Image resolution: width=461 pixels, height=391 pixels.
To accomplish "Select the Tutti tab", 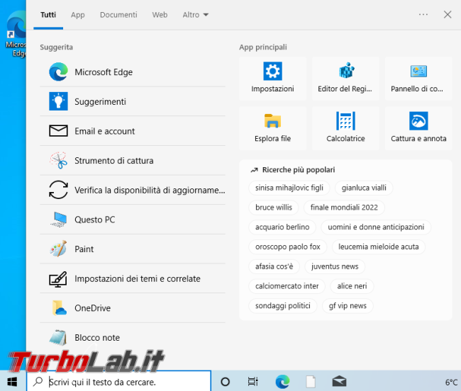I will click(48, 15).
